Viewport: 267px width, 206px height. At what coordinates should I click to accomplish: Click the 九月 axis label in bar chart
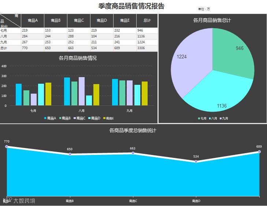click(129, 111)
